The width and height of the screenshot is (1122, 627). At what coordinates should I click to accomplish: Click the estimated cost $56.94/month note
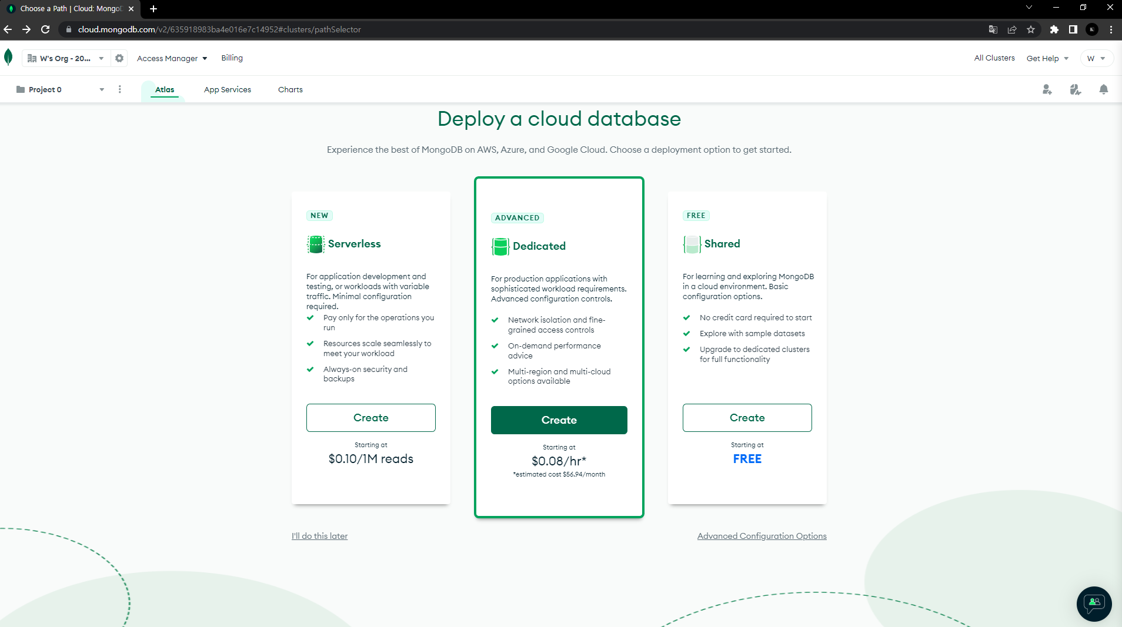559,474
